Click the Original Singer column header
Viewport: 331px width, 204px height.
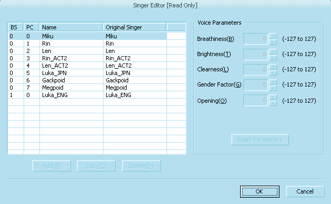pyautogui.click(x=135, y=27)
